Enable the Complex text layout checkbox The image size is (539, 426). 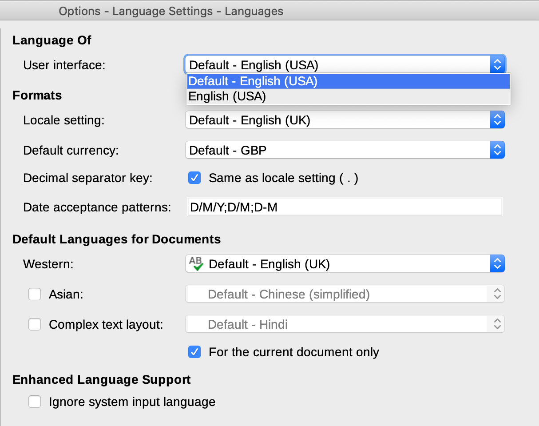pyautogui.click(x=35, y=325)
